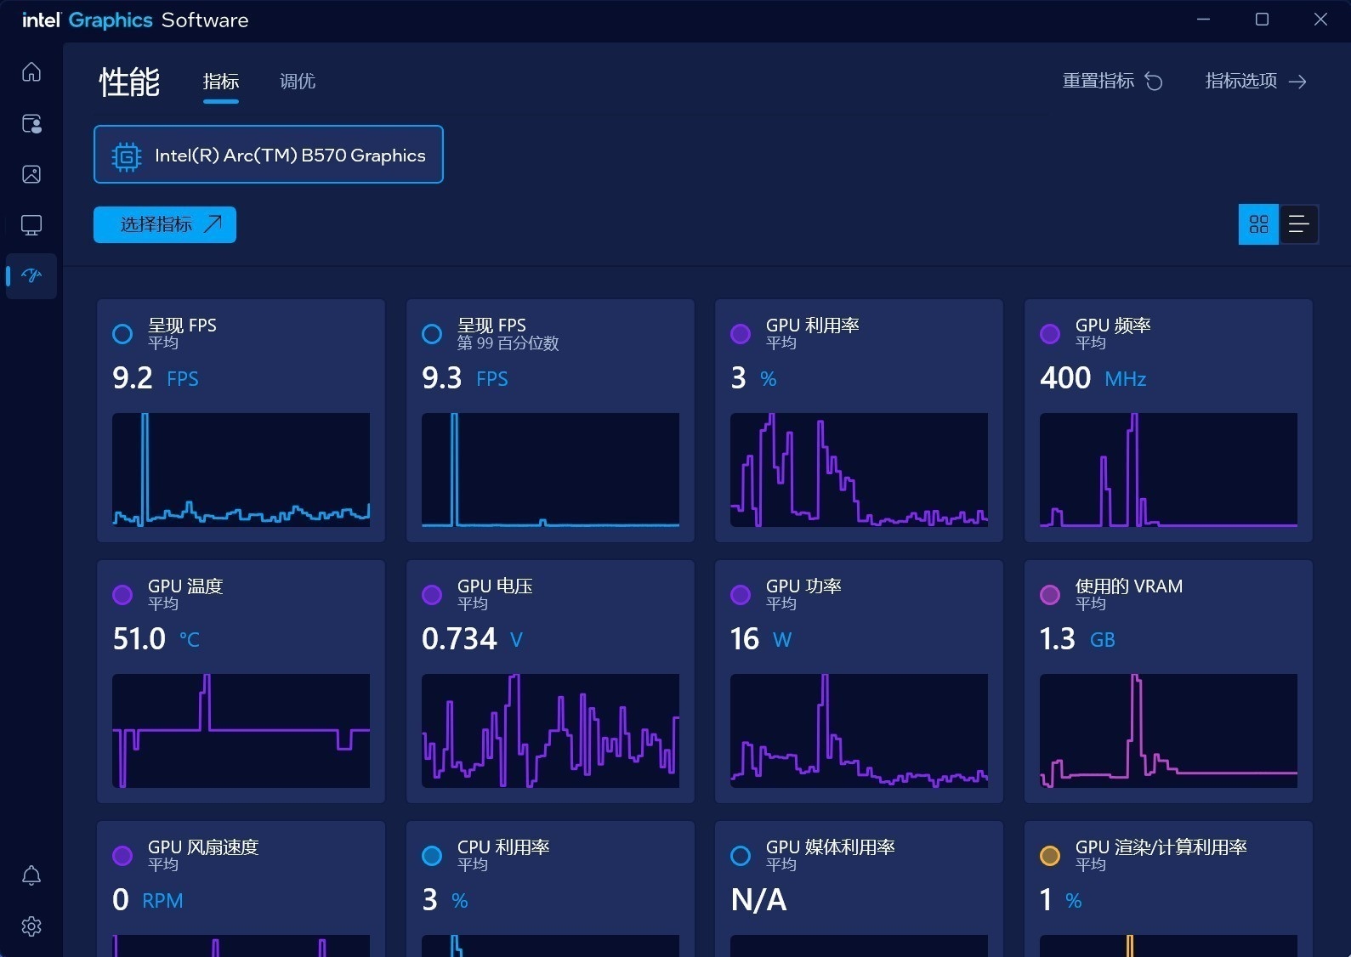Click the GPU 渲染/计算利用率 orange dot

pyautogui.click(x=1050, y=856)
